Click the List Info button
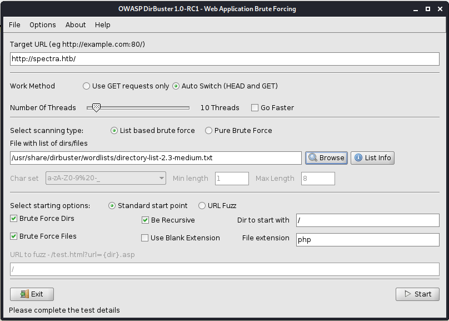This screenshot has height=321, width=449. (372, 158)
